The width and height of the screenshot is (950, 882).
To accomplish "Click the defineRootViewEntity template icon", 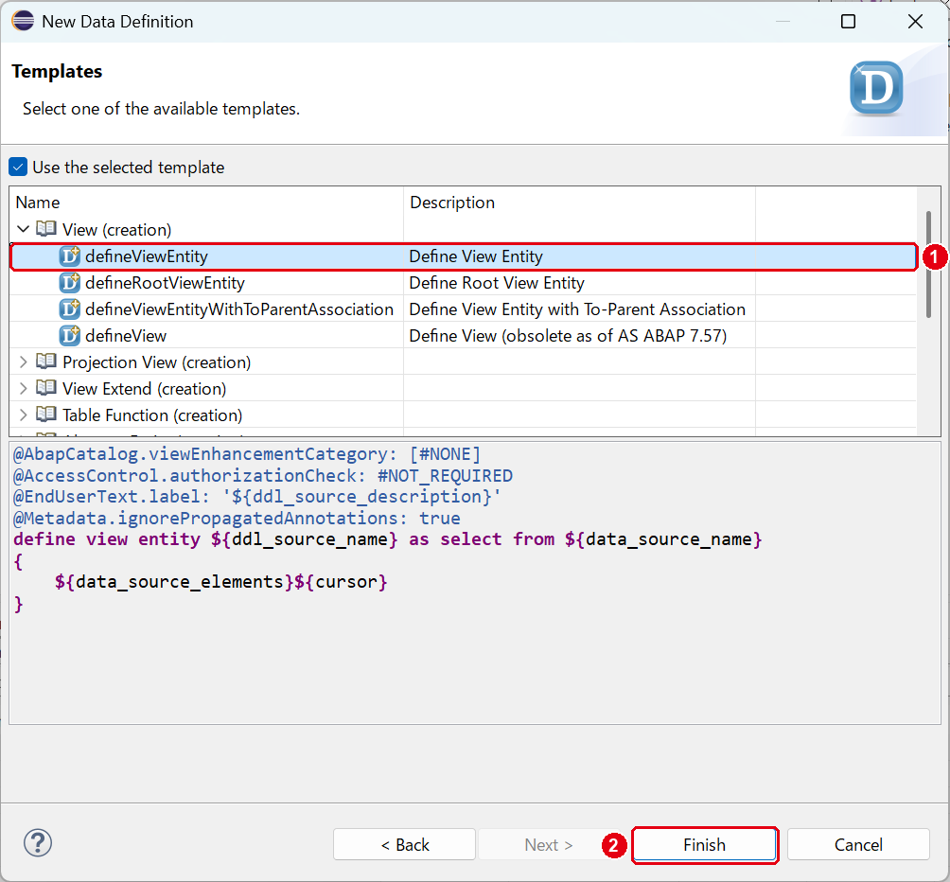I will point(70,283).
